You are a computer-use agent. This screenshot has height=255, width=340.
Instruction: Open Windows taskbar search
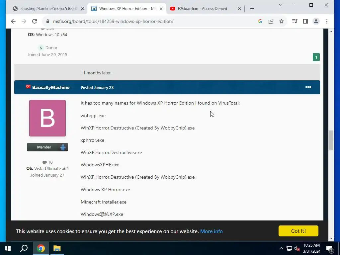point(24,248)
